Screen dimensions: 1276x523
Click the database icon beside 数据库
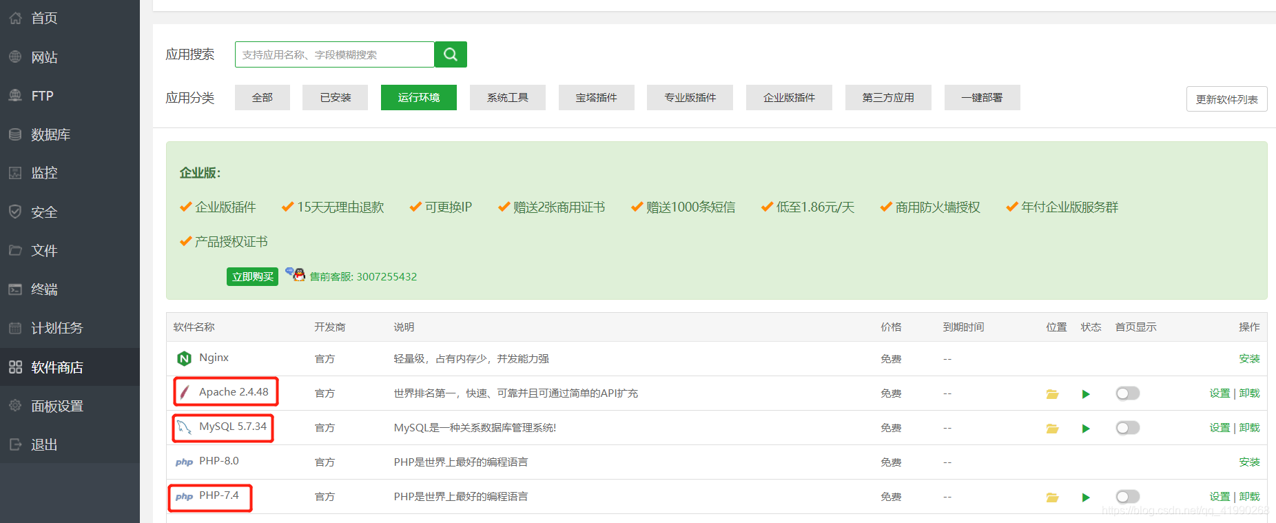click(15, 134)
